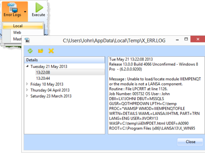Select the partially hidden Master menu entry
The width and height of the screenshot is (205, 153).
point(17,39)
